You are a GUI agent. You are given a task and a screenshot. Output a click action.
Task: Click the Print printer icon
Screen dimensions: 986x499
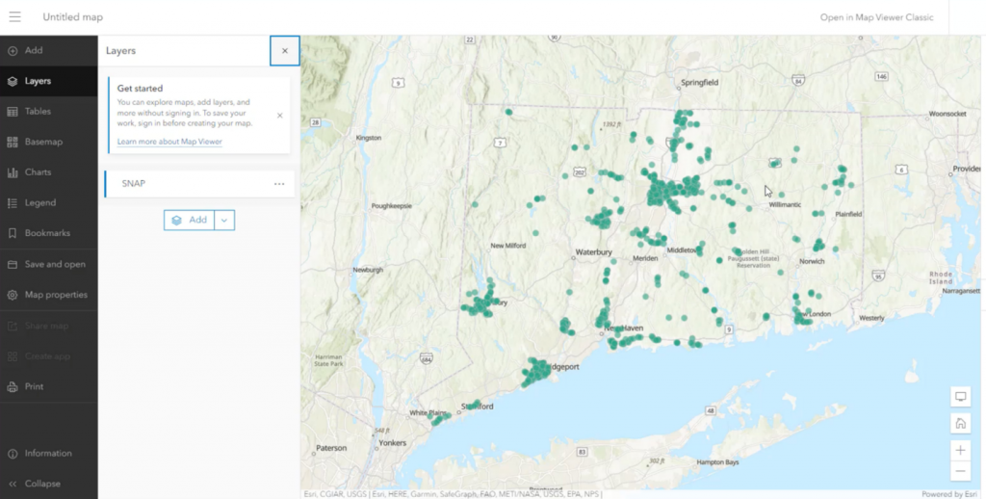pyautogui.click(x=13, y=387)
